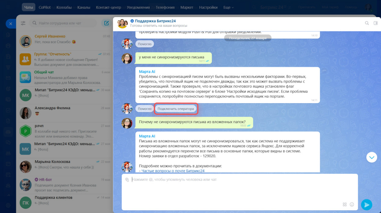This screenshot has height=213, width=381.
Task: Open the CoPilot tab
Action: click(45, 7)
